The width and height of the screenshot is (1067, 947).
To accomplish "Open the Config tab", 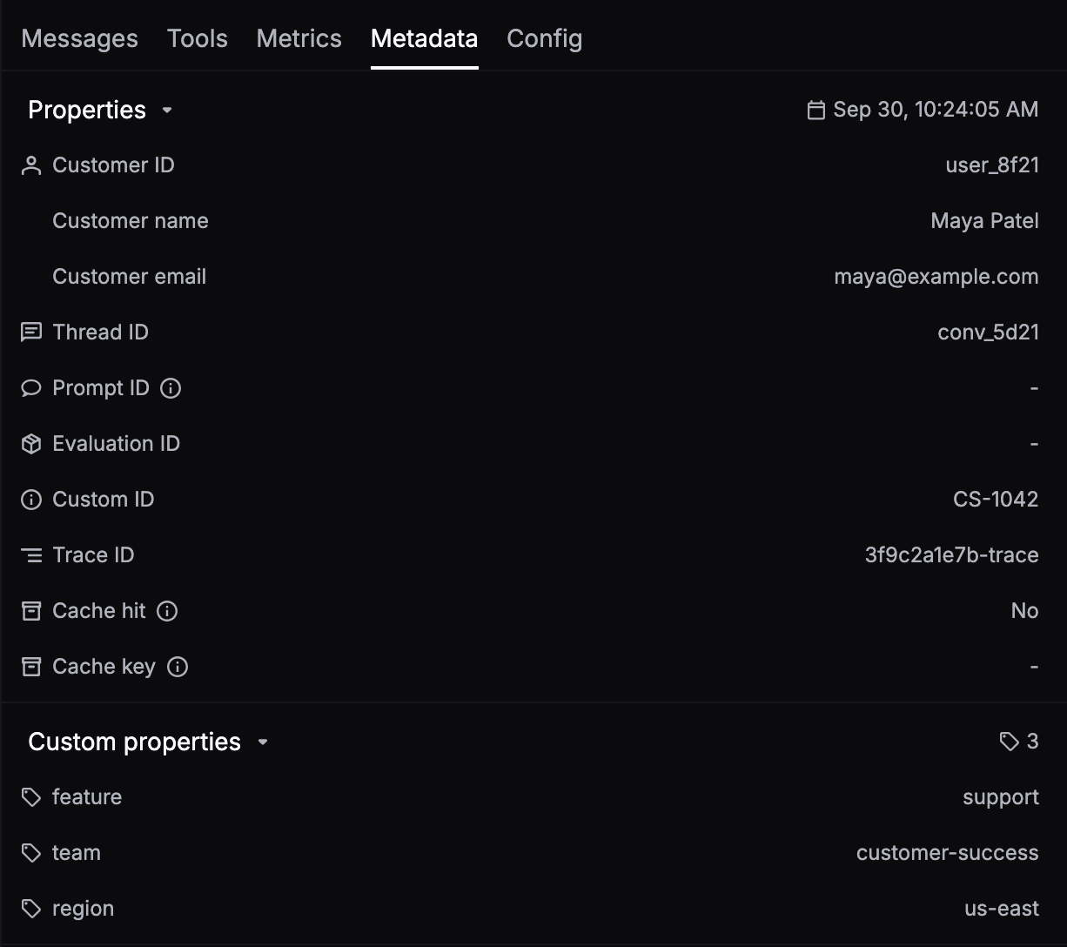I will point(545,38).
